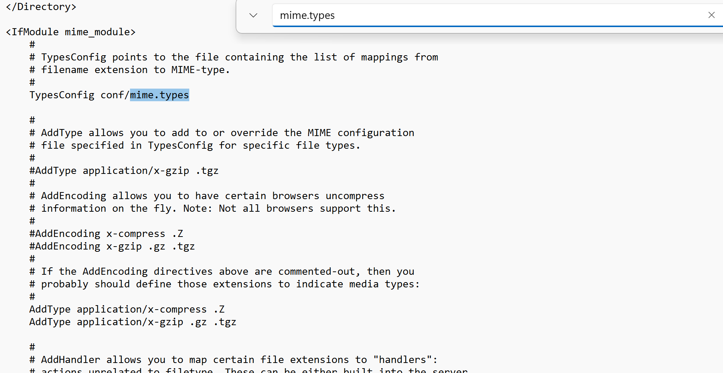Click the line "#AddType application/x-gzip .tgz"
723x373 pixels.
[x=124, y=171]
